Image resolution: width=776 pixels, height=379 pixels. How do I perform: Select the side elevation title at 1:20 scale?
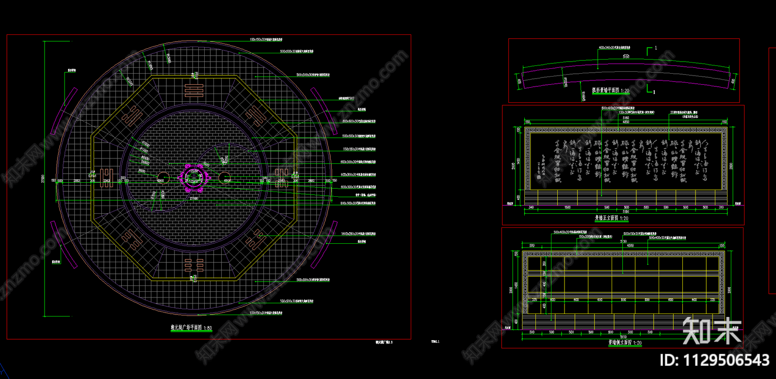tap(625, 343)
